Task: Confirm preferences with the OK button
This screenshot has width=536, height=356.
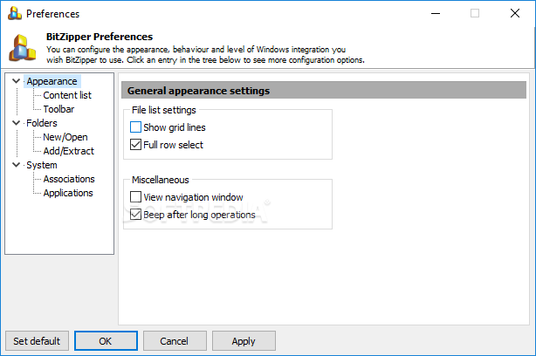Action: 106,340
